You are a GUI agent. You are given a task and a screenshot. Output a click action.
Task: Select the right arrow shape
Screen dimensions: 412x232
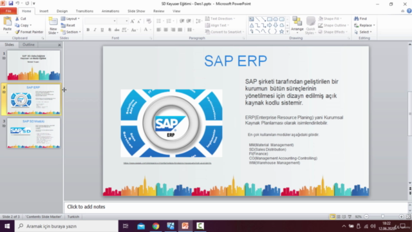click(270, 26)
